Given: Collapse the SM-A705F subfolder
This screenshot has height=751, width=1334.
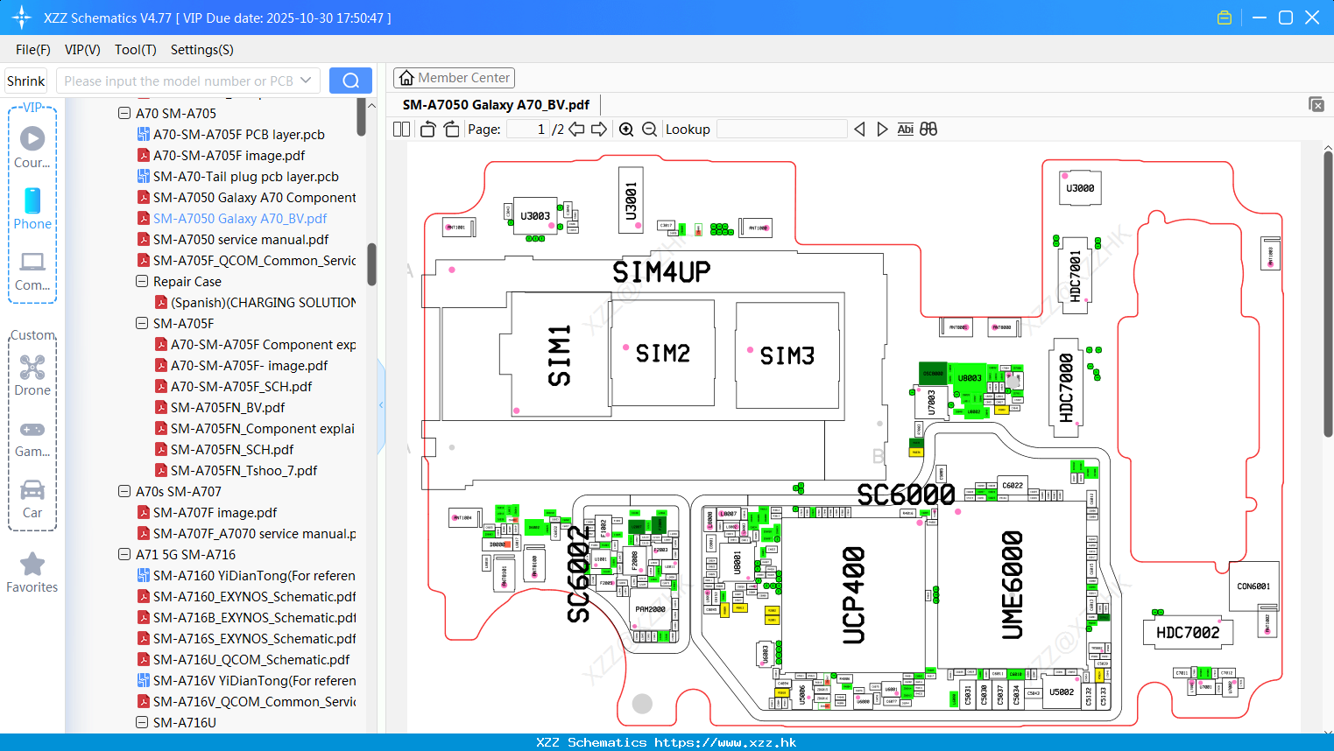Looking at the screenshot, I should coord(142,324).
